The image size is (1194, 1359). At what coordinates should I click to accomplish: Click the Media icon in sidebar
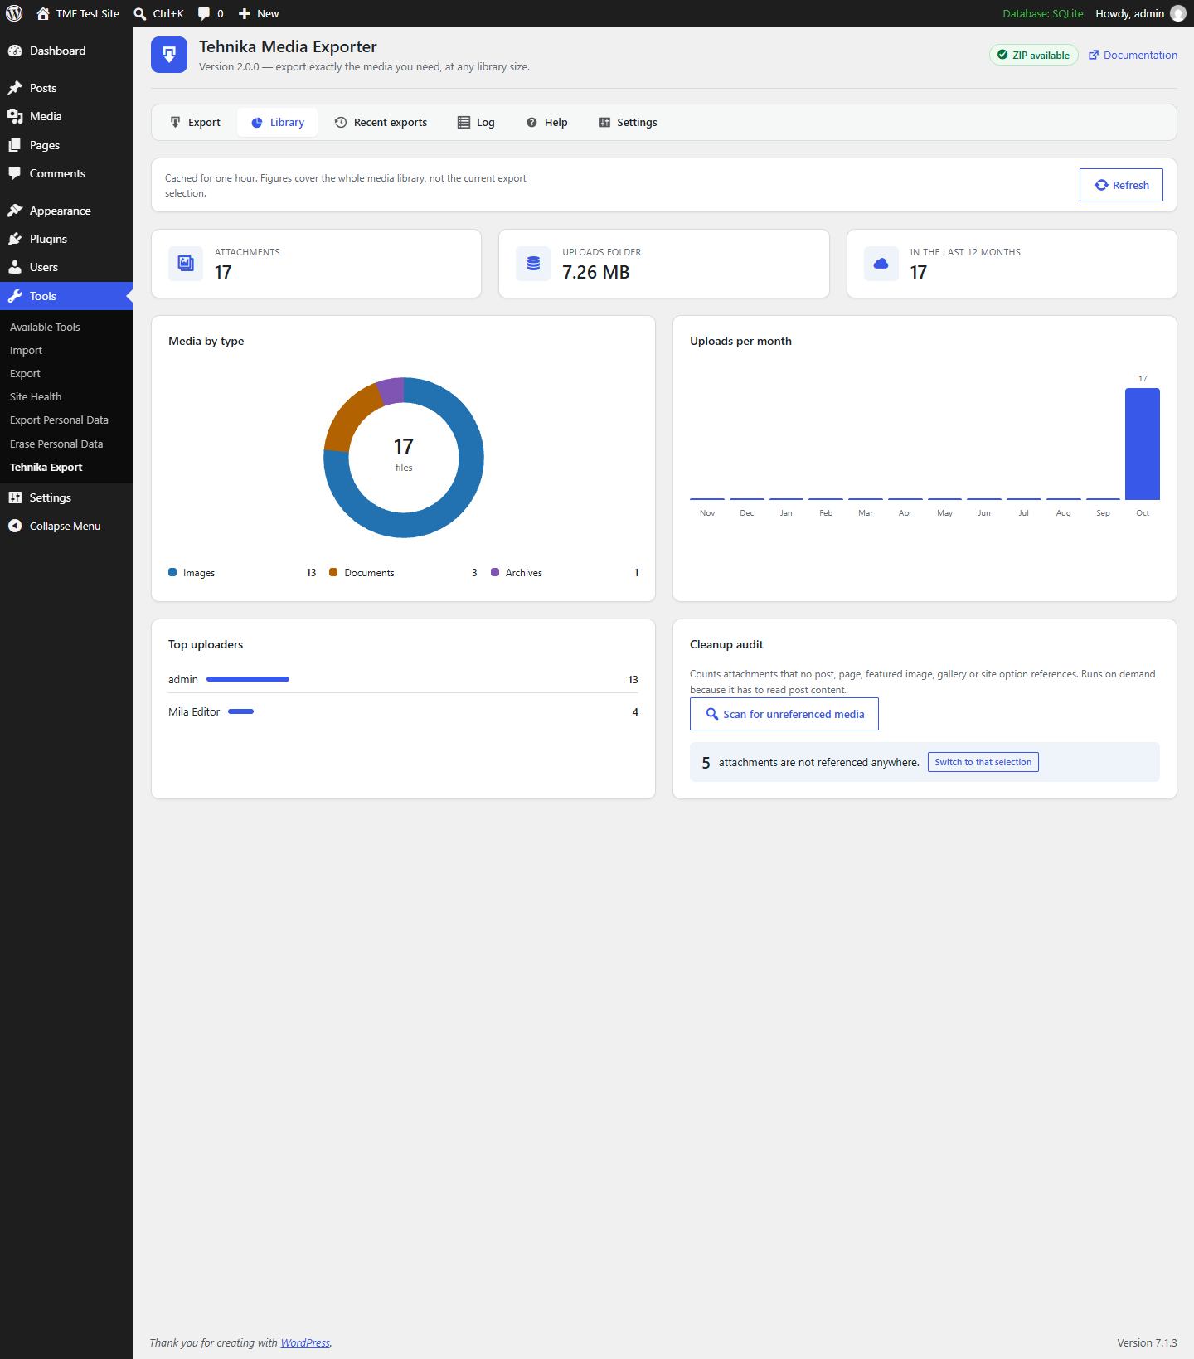click(15, 116)
